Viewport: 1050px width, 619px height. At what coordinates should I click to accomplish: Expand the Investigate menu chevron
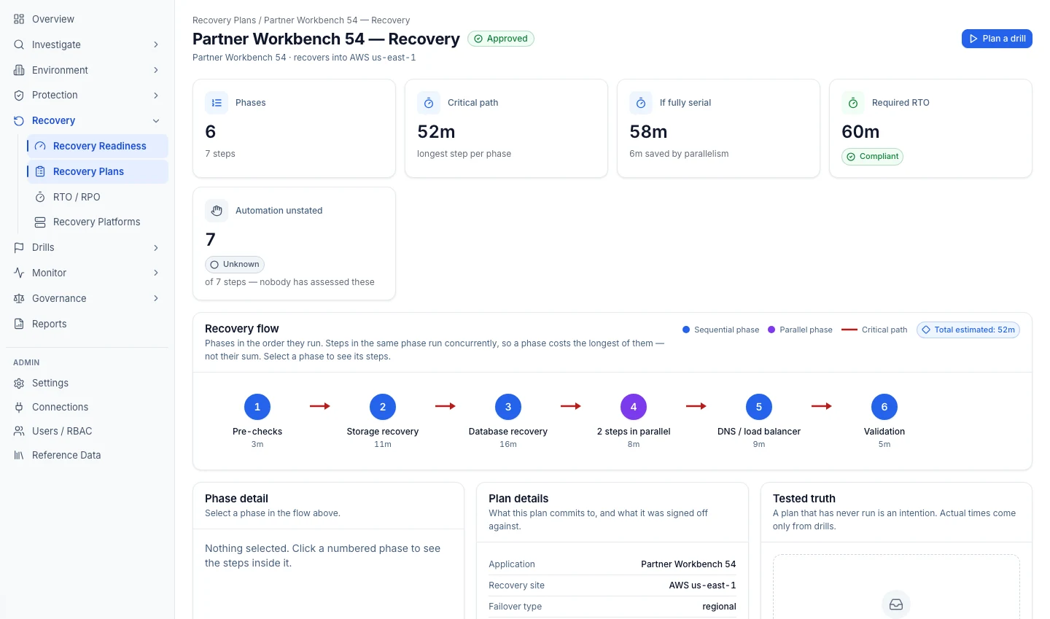click(x=156, y=44)
